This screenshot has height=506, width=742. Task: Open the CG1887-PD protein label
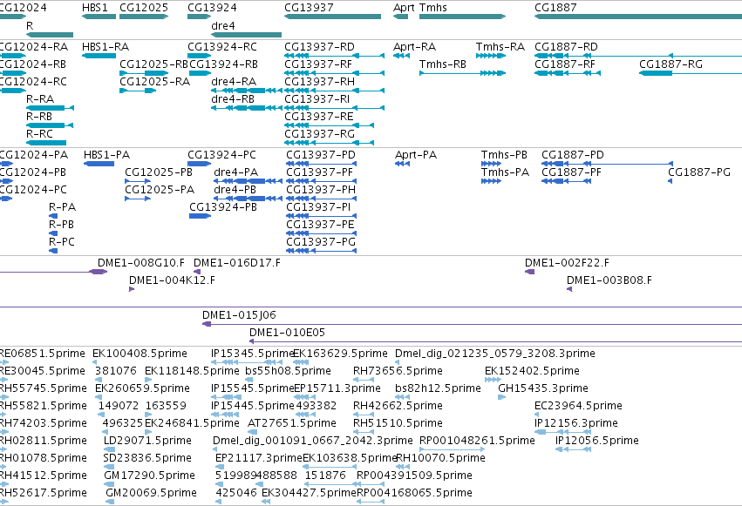573,155
